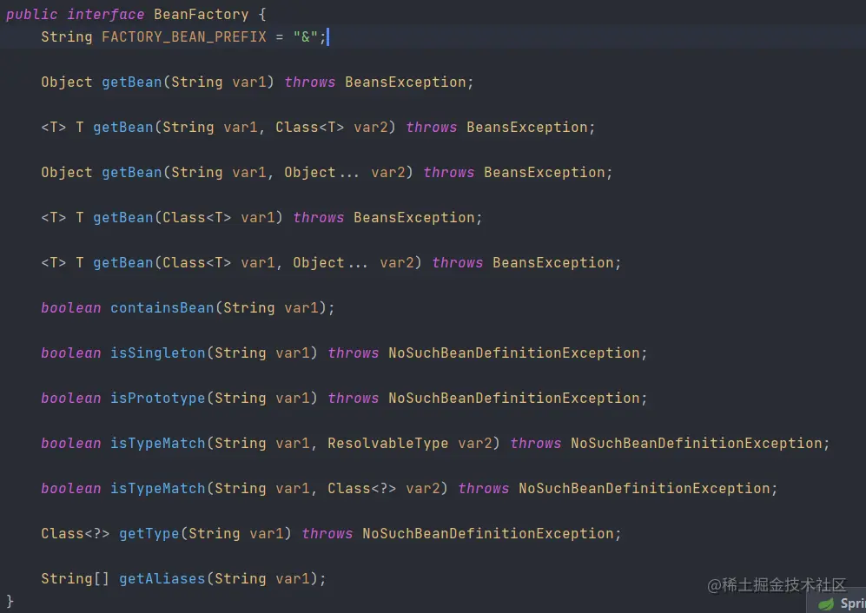866x613 pixels.
Task: Click isTypeMatch in the ResolvableType signature
Action: click(x=158, y=444)
